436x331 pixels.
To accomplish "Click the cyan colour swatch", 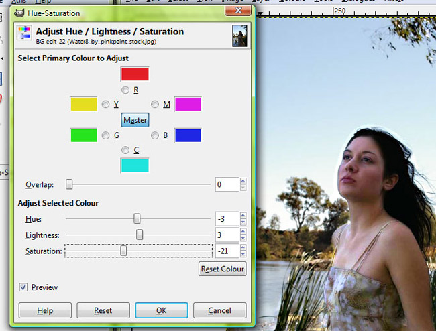I will (x=135, y=165).
